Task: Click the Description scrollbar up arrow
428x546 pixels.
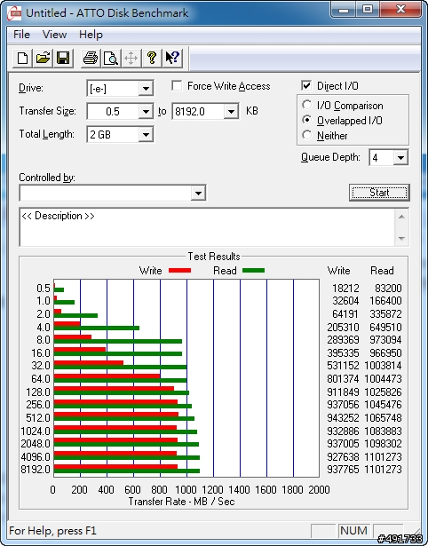Action: click(x=401, y=217)
